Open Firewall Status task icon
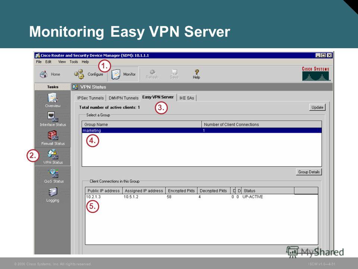Screen dimensions: 358x269 53,136
